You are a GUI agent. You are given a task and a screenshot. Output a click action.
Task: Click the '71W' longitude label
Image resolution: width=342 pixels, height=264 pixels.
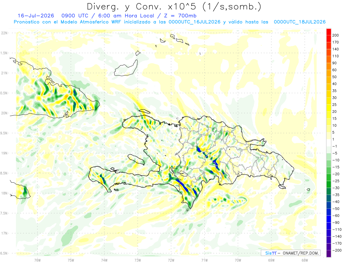(204, 260)
